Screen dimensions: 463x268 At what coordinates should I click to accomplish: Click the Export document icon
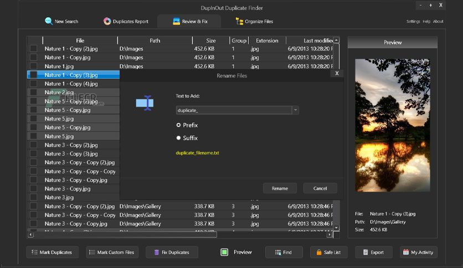[x=366, y=252]
